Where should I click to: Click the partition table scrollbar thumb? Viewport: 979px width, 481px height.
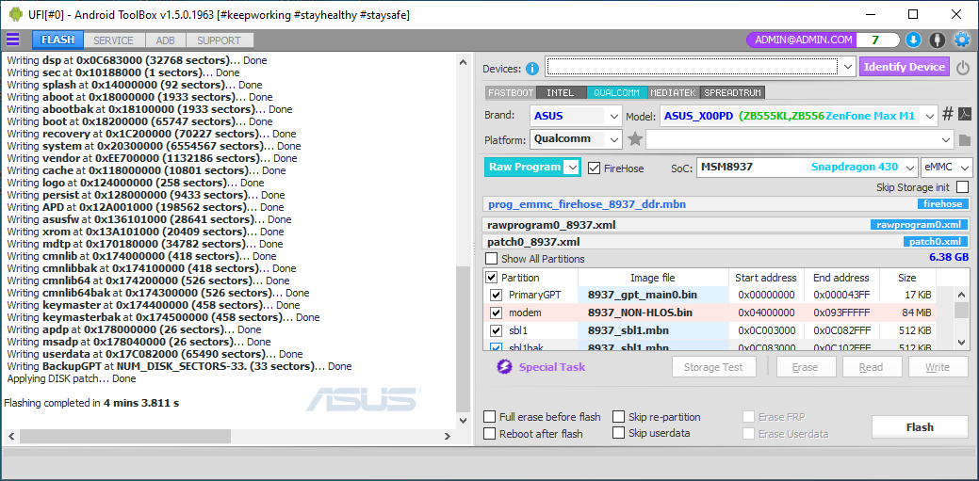point(961,310)
